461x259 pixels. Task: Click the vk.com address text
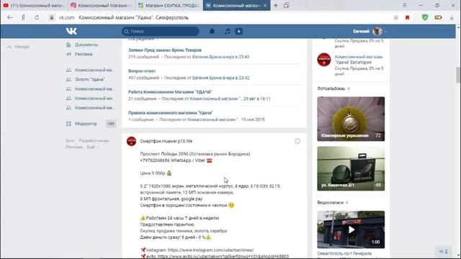pyautogui.click(x=66, y=17)
